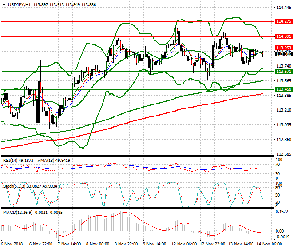The image size is (293, 249).
Task: Click the 8 Nov 06:00 time label
Action: pos(98,244)
